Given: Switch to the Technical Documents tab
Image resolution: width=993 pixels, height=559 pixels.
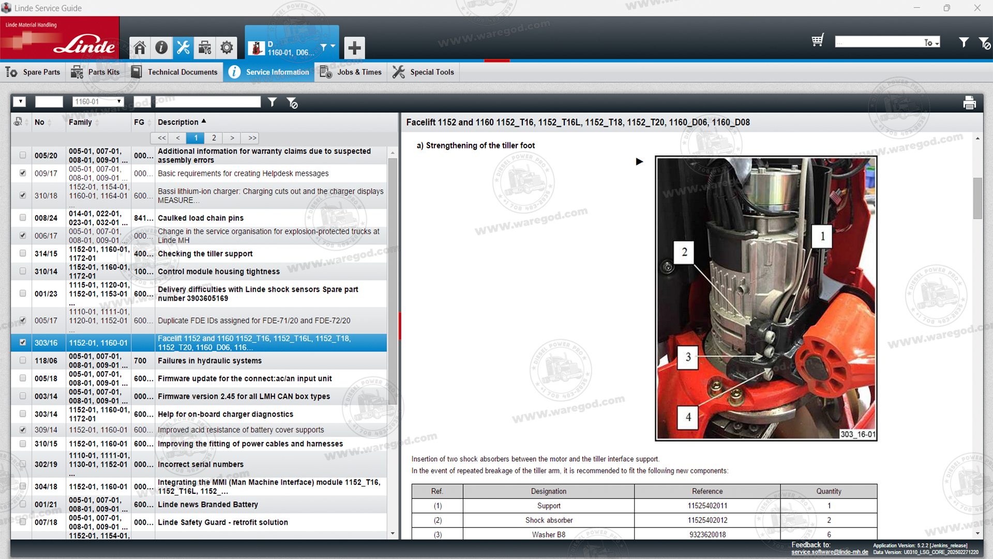Looking at the screenshot, I should [x=174, y=72].
